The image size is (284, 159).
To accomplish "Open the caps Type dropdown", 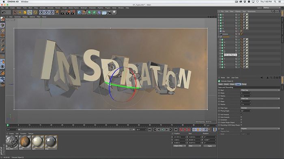I will [260, 129].
